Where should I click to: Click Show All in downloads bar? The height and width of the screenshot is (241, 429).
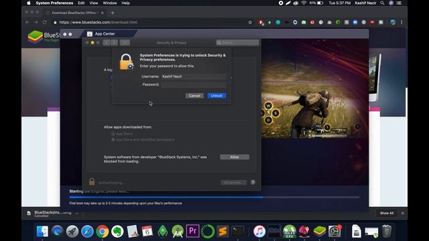click(387, 213)
